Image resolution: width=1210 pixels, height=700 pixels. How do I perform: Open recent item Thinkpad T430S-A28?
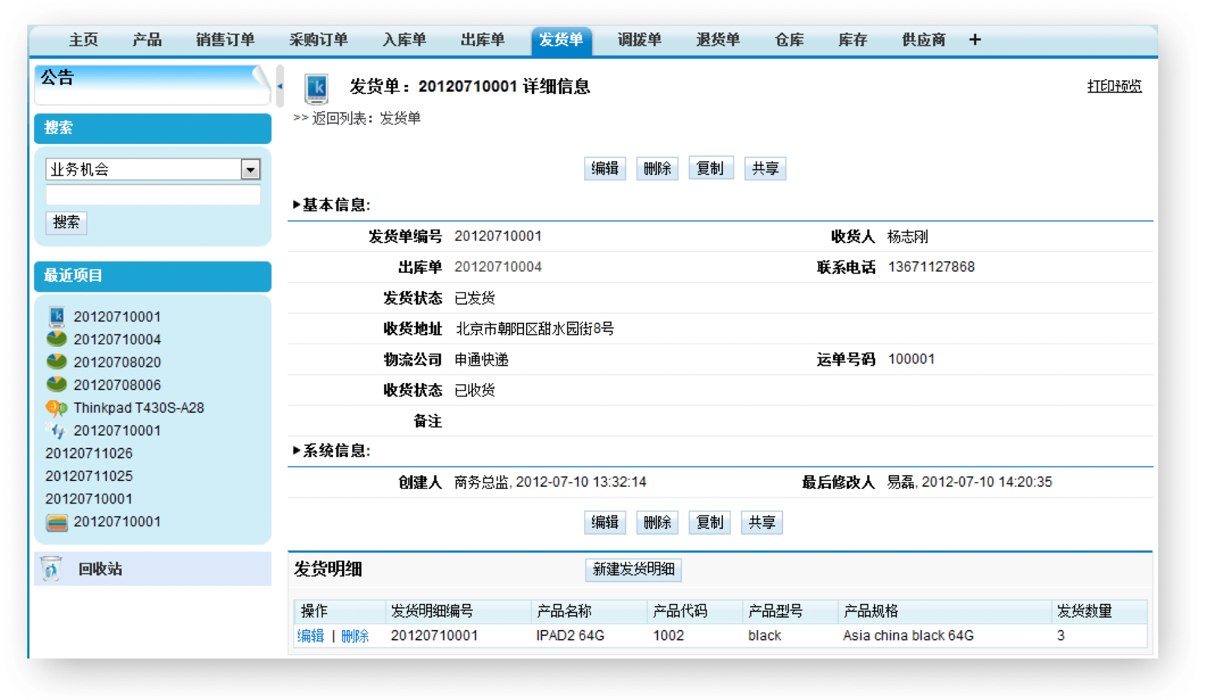tap(139, 408)
